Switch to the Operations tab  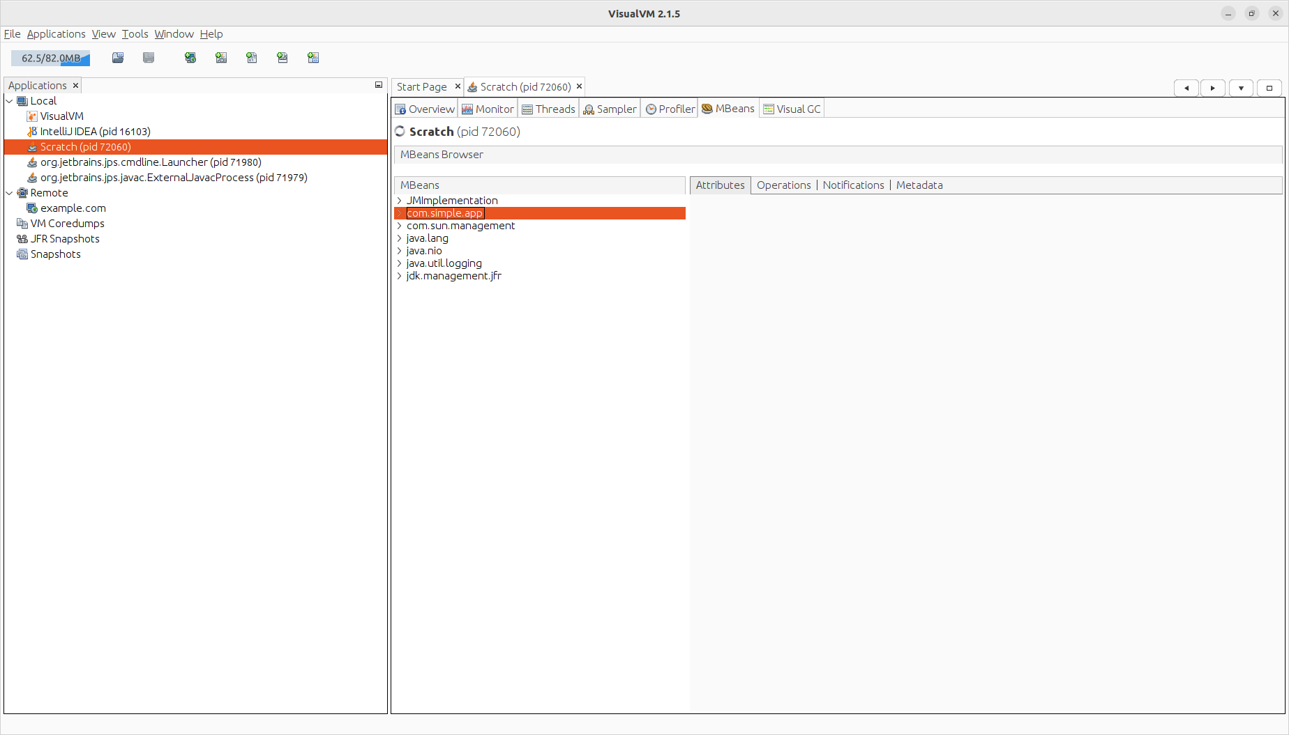pyautogui.click(x=783, y=185)
